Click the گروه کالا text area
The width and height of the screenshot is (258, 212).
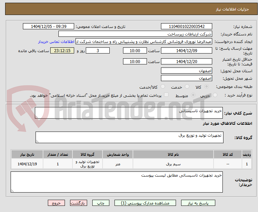129,137
